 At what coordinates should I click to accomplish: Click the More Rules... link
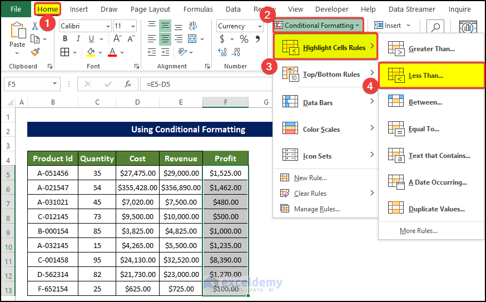418,231
